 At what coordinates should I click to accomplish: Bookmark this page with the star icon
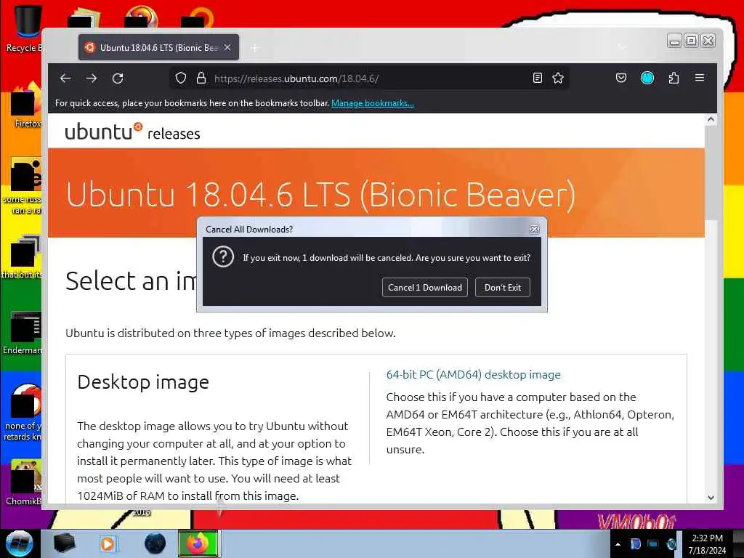[558, 78]
